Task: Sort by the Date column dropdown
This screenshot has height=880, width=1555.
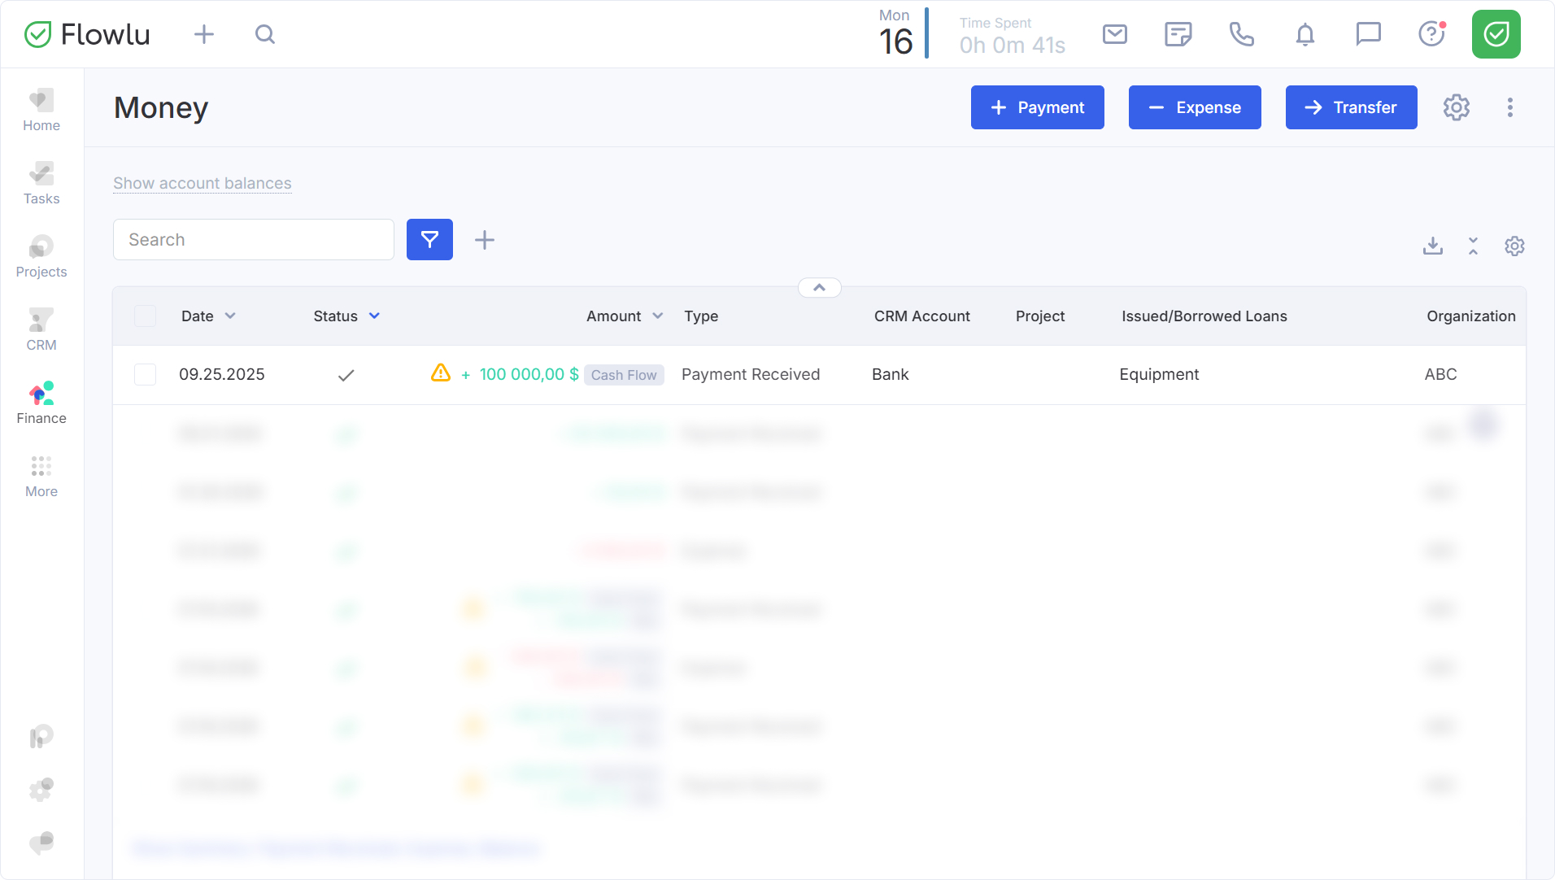Action: pyautogui.click(x=230, y=316)
